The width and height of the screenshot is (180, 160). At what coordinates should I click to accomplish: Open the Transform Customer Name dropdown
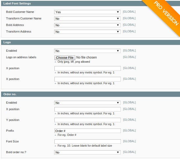tap(87, 19)
